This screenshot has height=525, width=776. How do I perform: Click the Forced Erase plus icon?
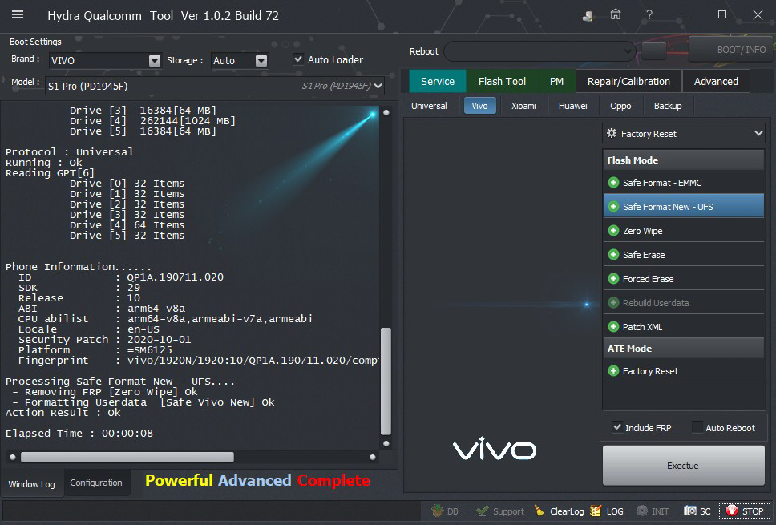tap(613, 279)
